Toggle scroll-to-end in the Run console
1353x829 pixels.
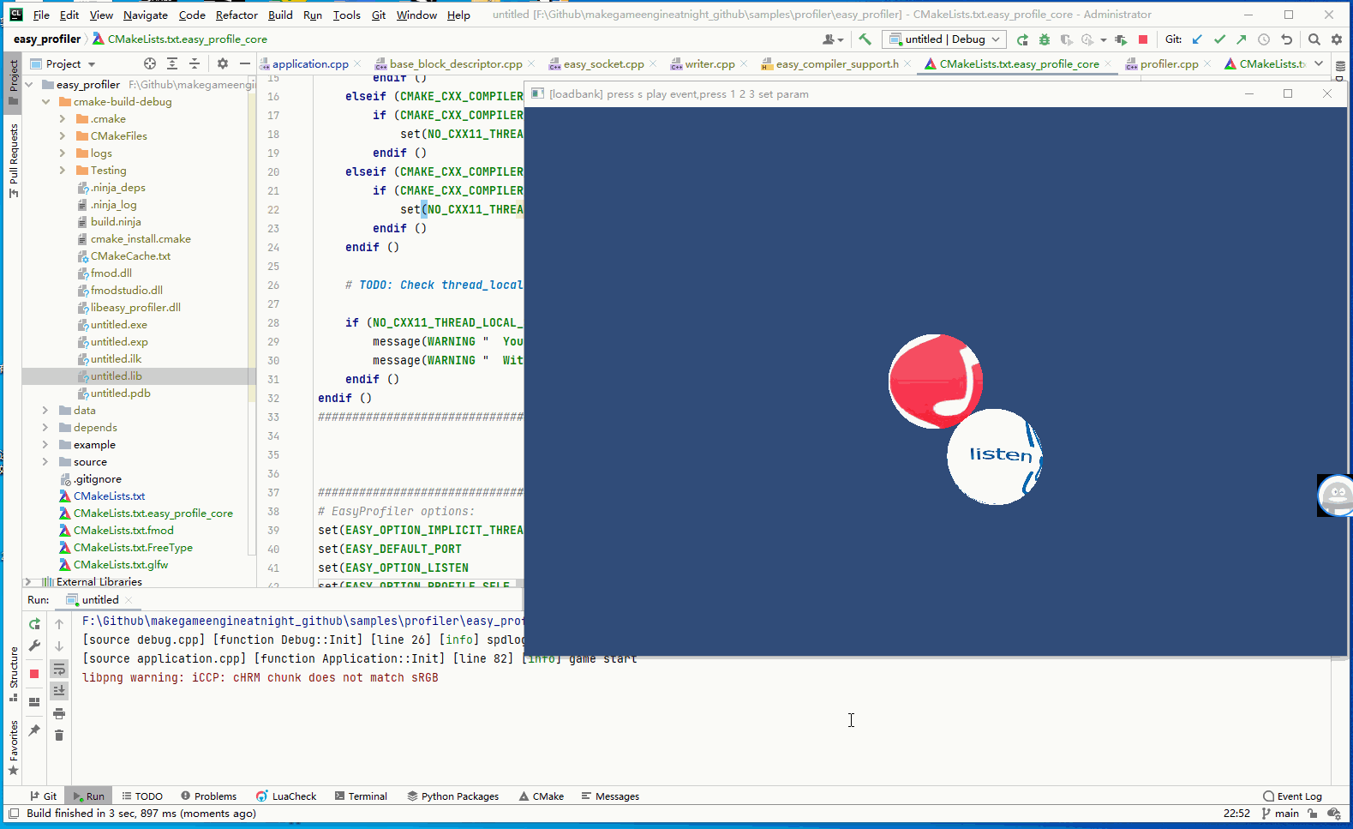[x=59, y=691]
